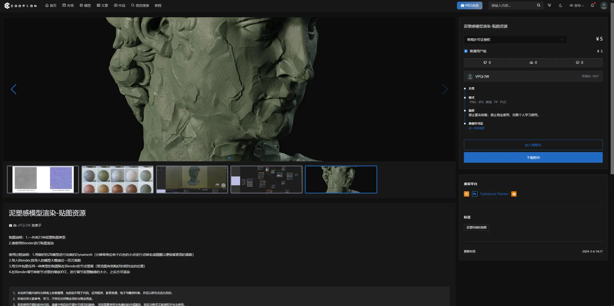Click the 加入购物车 button
The image size is (614, 306).
click(533, 145)
